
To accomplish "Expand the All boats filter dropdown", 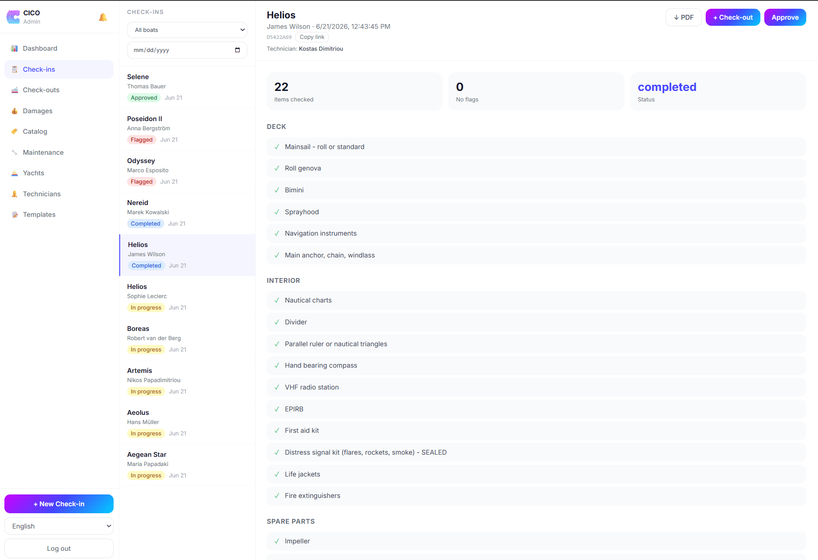I will coord(187,30).
